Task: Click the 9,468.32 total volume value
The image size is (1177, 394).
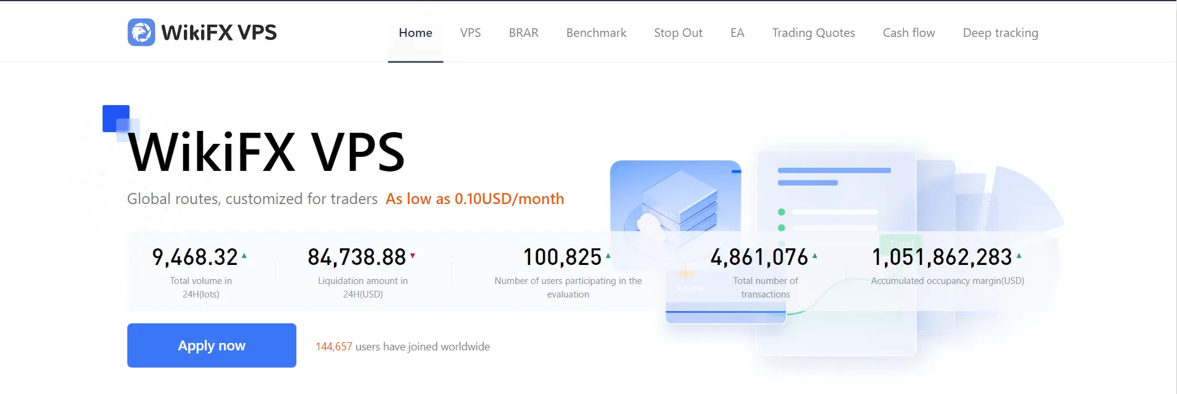Action: tap(195, 257)
